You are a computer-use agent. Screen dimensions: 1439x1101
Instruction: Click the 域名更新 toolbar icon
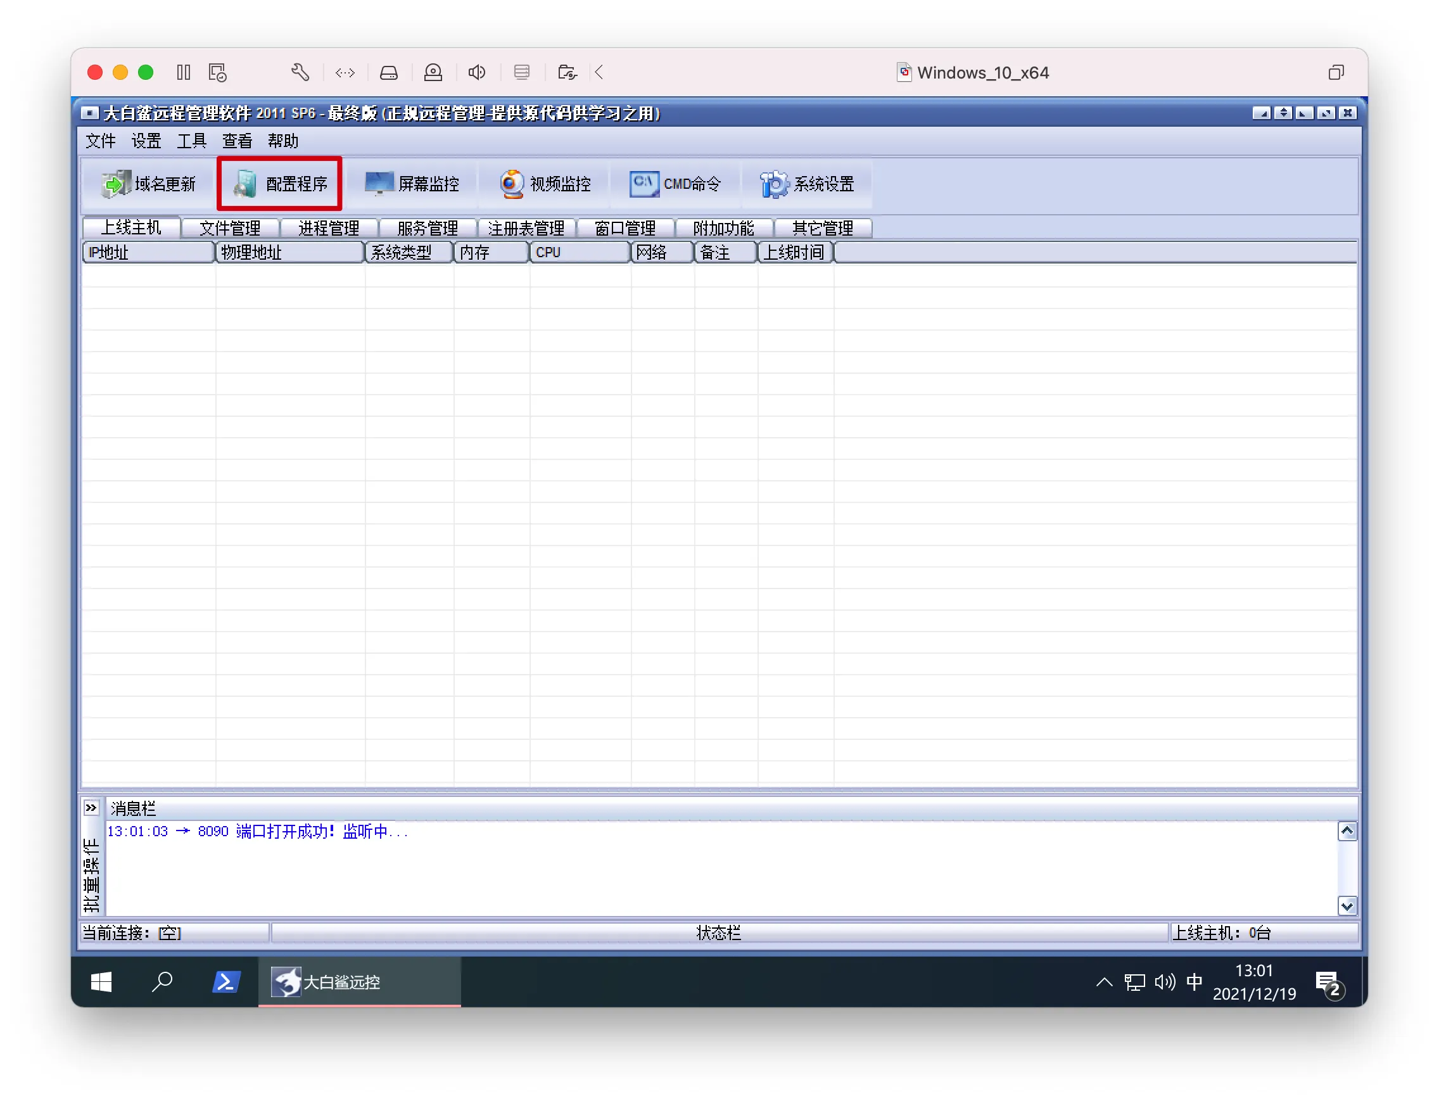[x=148, y=184]
